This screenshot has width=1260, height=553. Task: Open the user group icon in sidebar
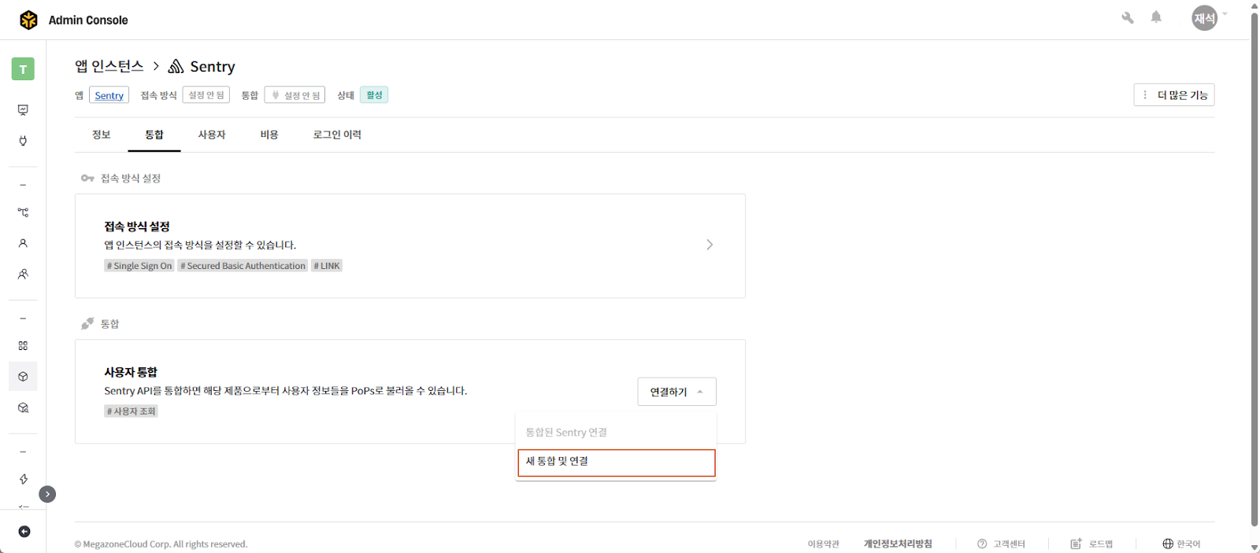click(23, 274)
